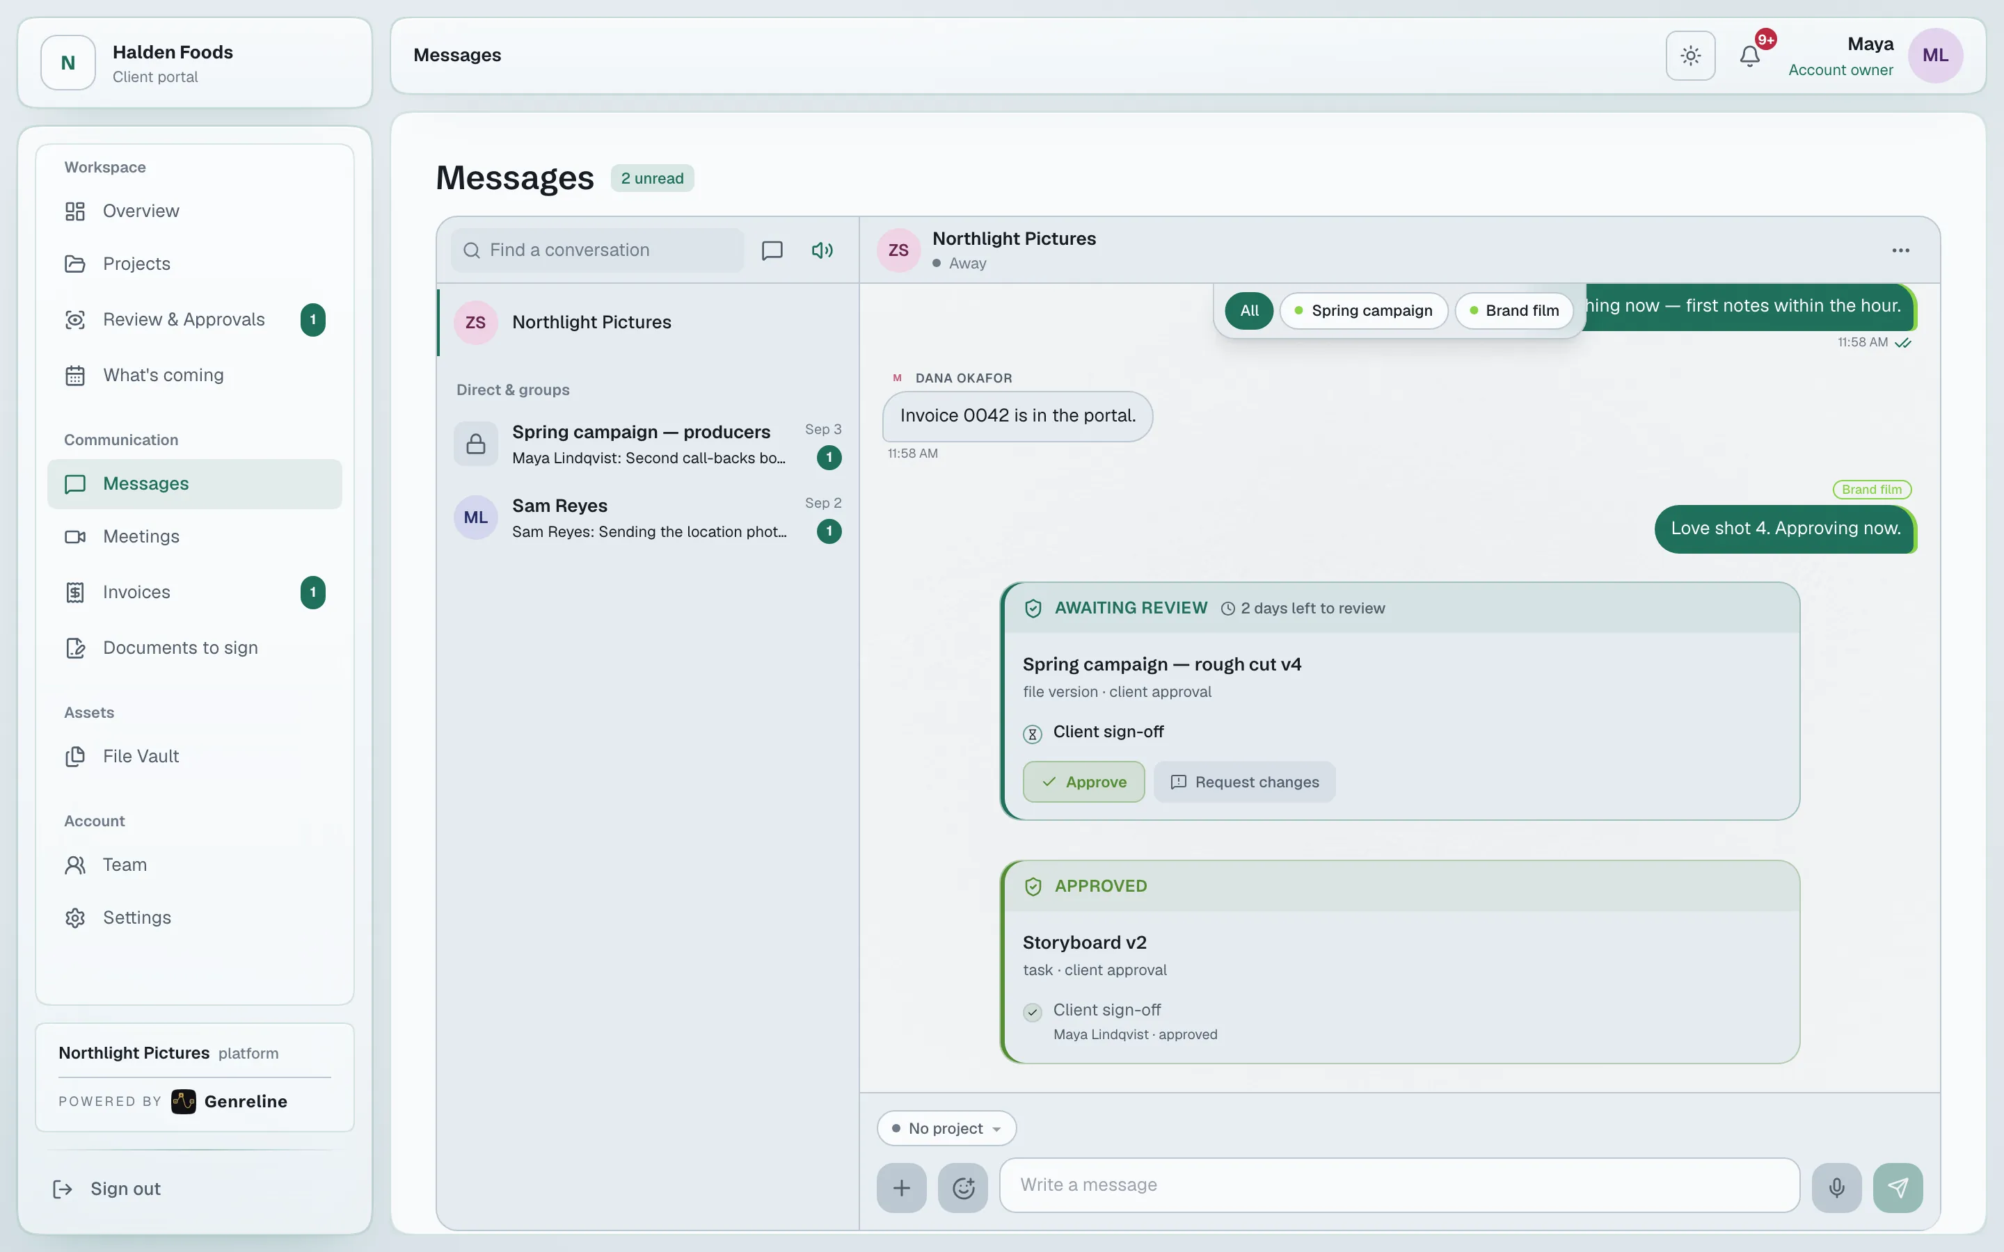
Task: Click Sign out
Action: point(108,1189)
